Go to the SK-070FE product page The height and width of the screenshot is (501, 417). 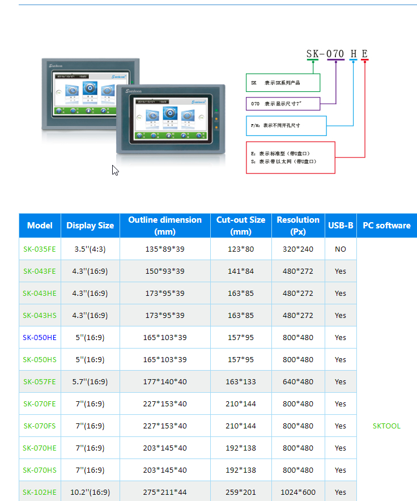40,404
